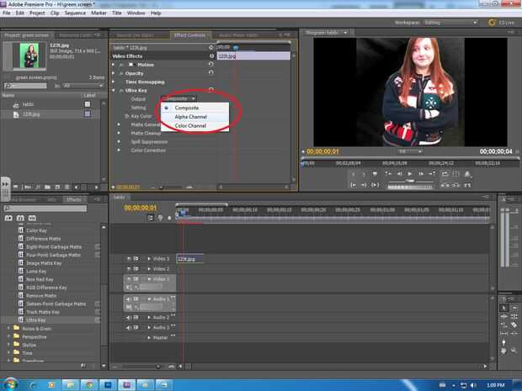
Task: Select the Image Matte Key effect
Action: [x=44, y=263]
